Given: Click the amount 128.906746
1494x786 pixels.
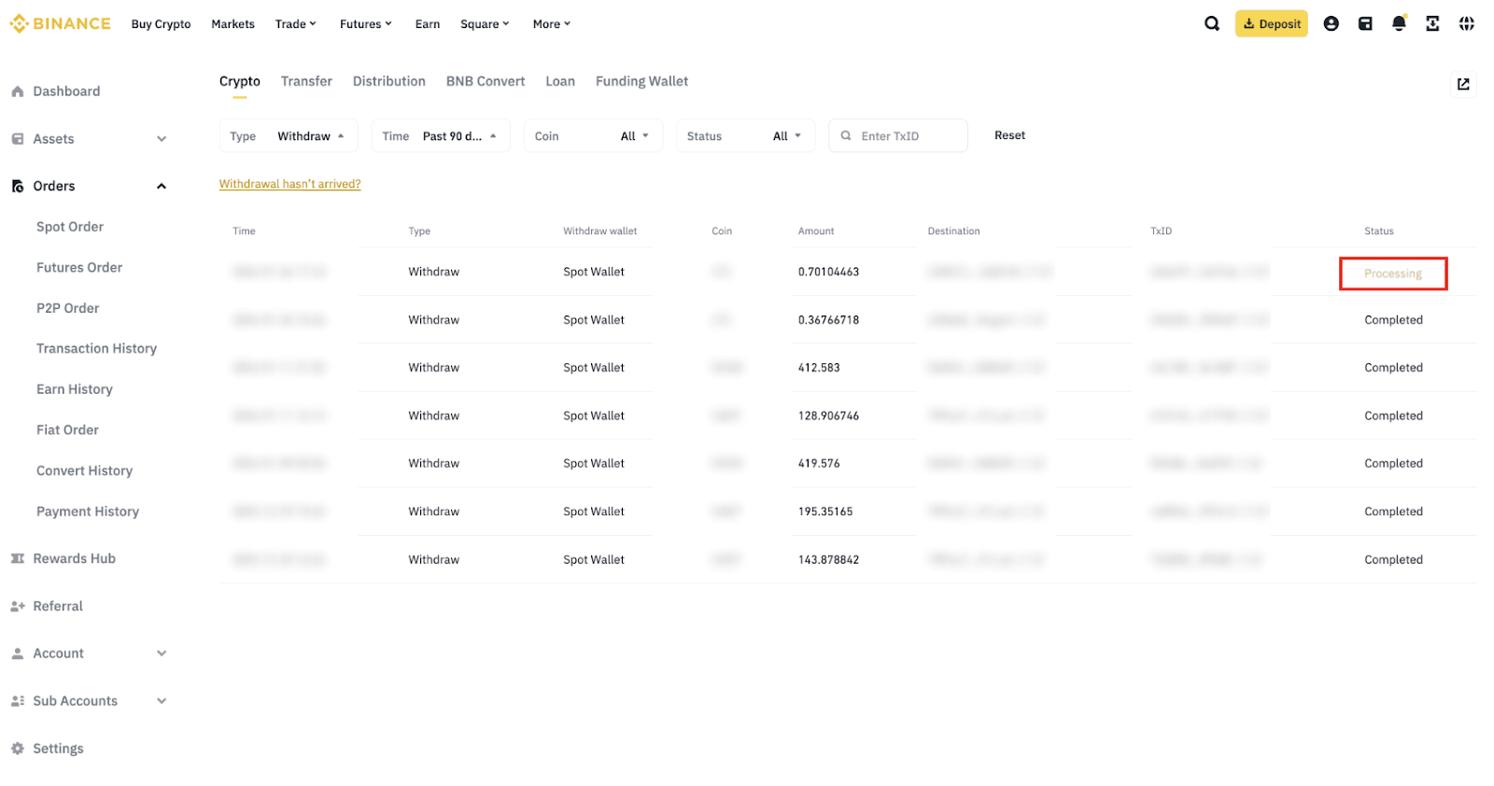Looking at the screenshot, I should click(x=828, y=416).
